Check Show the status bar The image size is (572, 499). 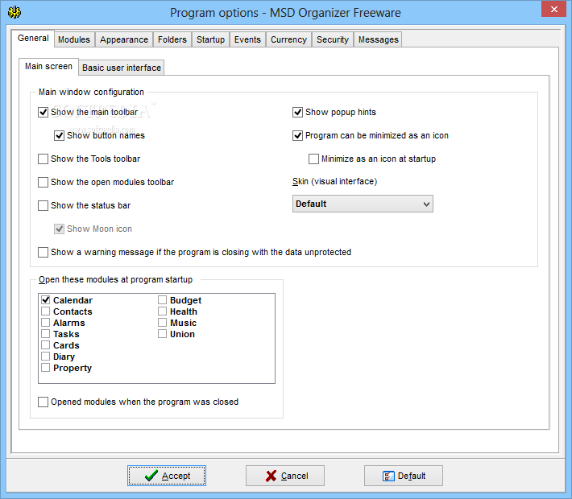point(43,205)
